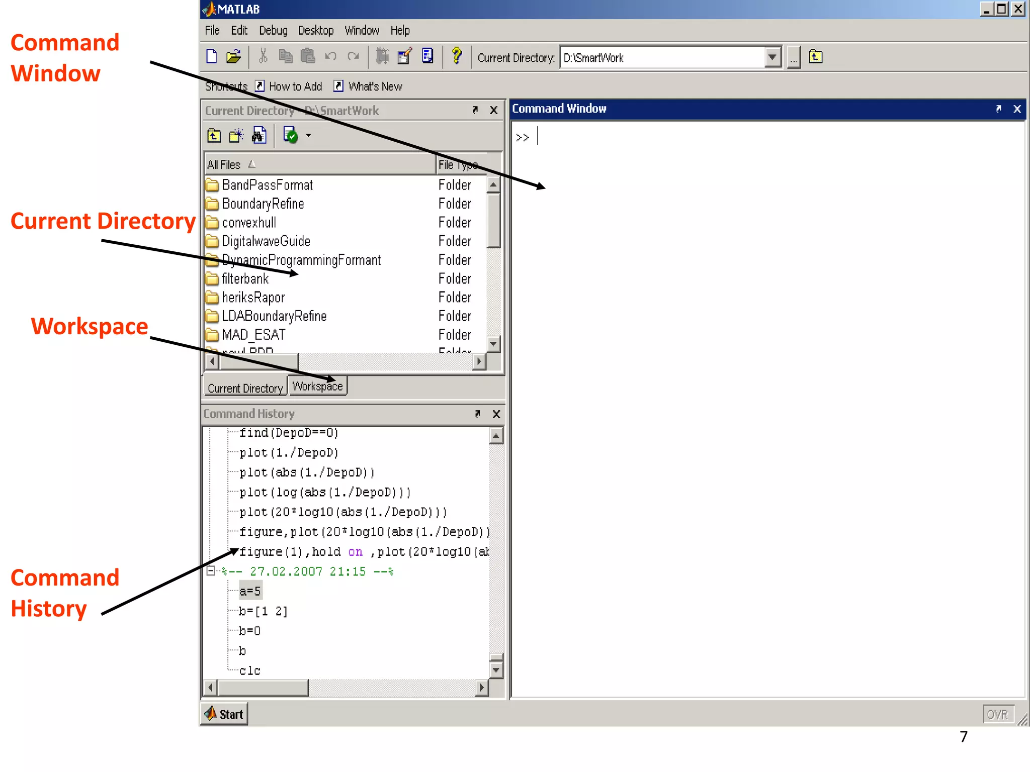Select the a=5 history entry
The image size is (1030, 772).
250,592
